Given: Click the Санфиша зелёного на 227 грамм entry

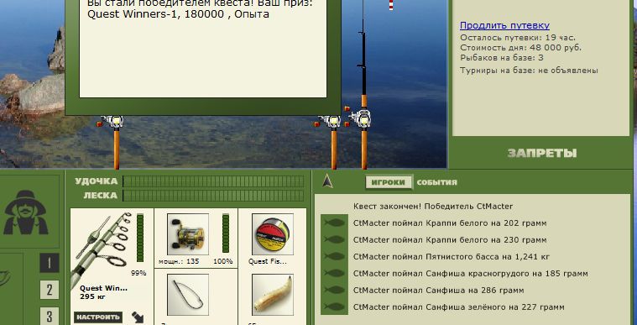Looking at the screenshot, I should tap(458, 307).
